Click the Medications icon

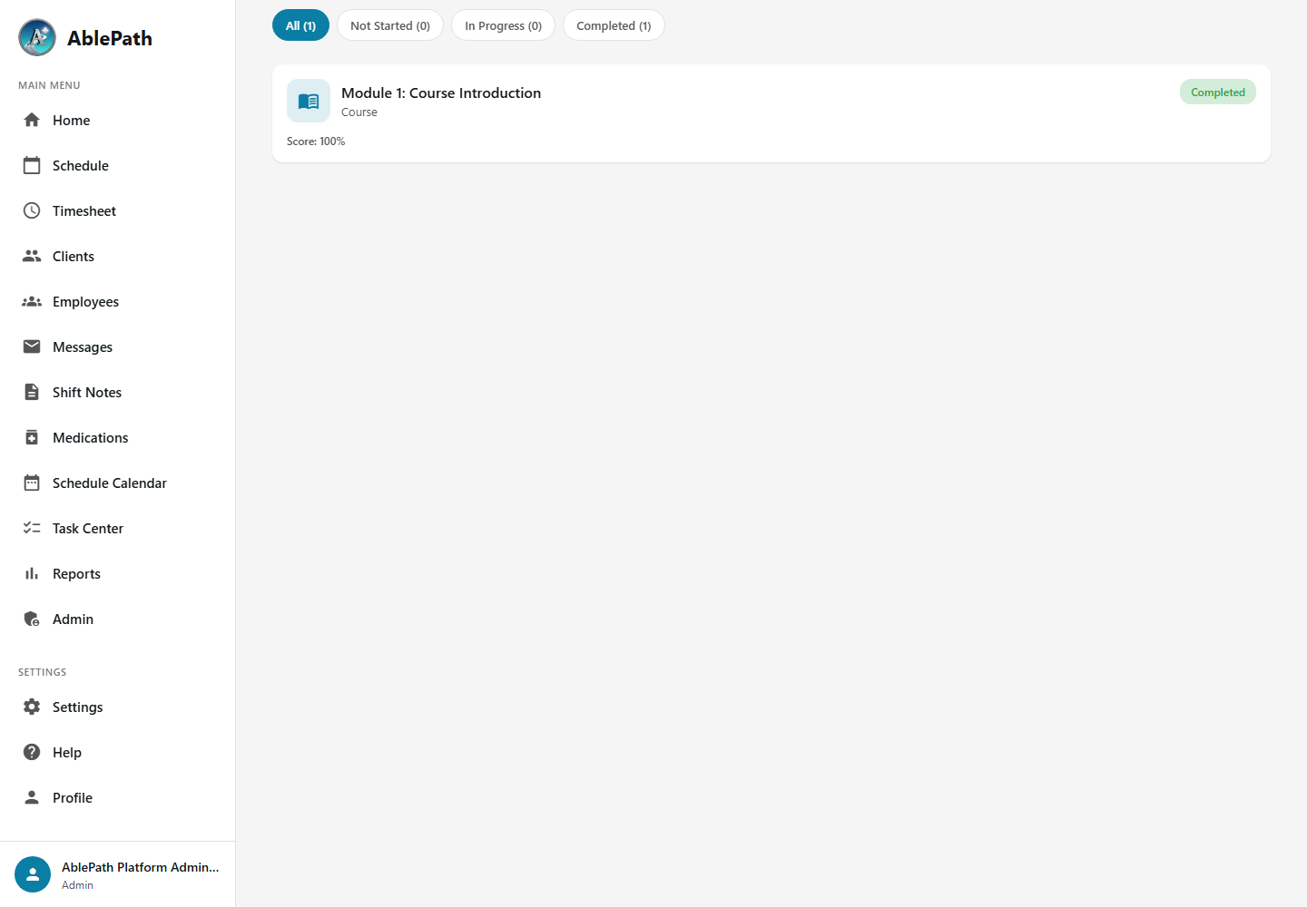pos(32,437)
